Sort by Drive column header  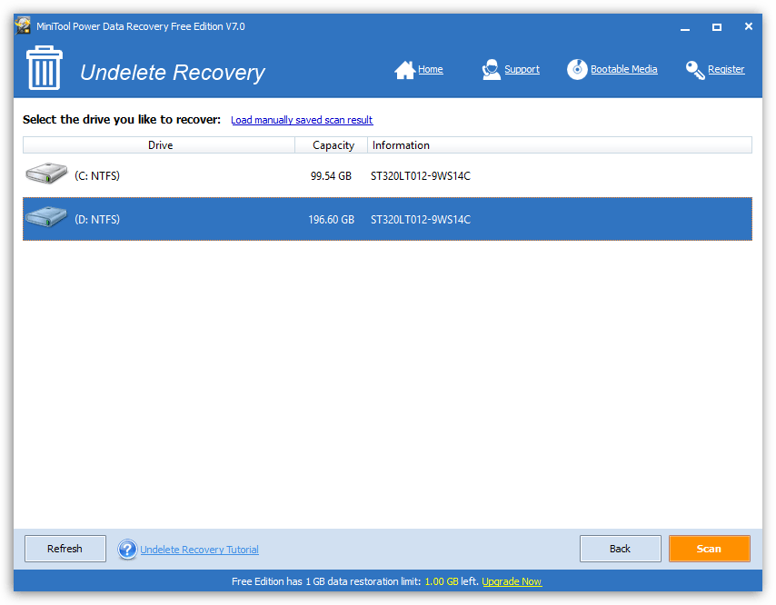pos(160,145)
